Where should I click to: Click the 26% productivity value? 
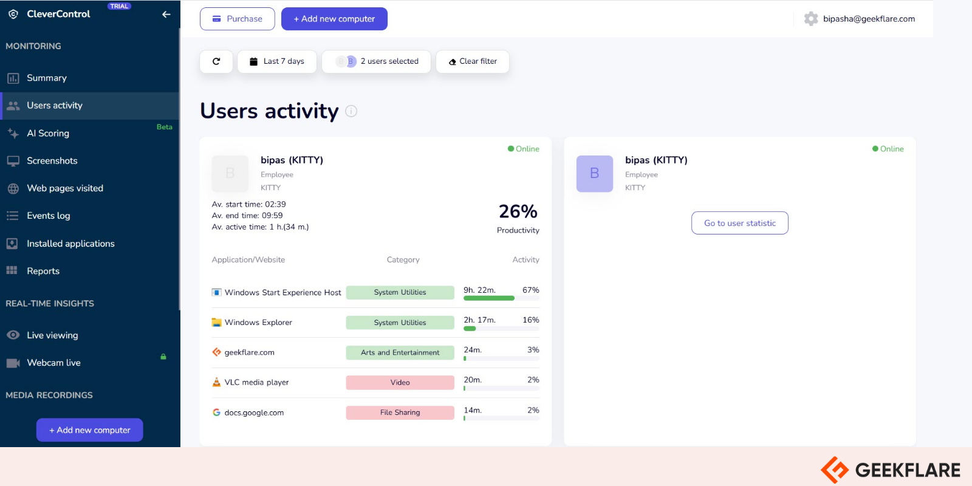(518, 211)
